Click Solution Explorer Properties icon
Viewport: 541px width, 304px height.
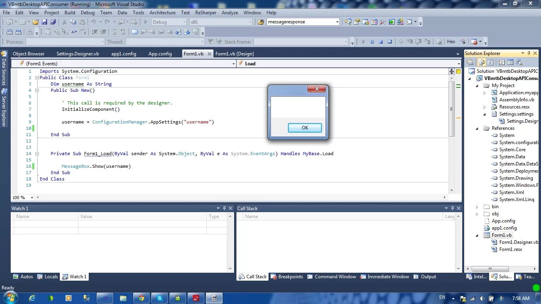point(470,62)
